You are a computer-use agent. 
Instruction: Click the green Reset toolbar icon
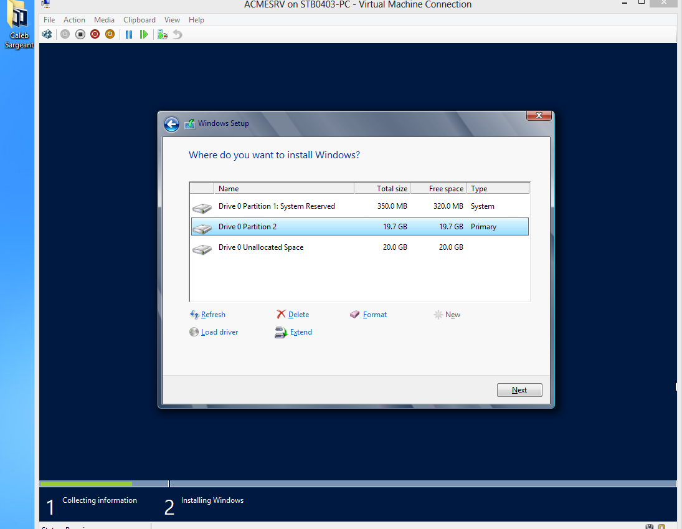tap(143, 34)
